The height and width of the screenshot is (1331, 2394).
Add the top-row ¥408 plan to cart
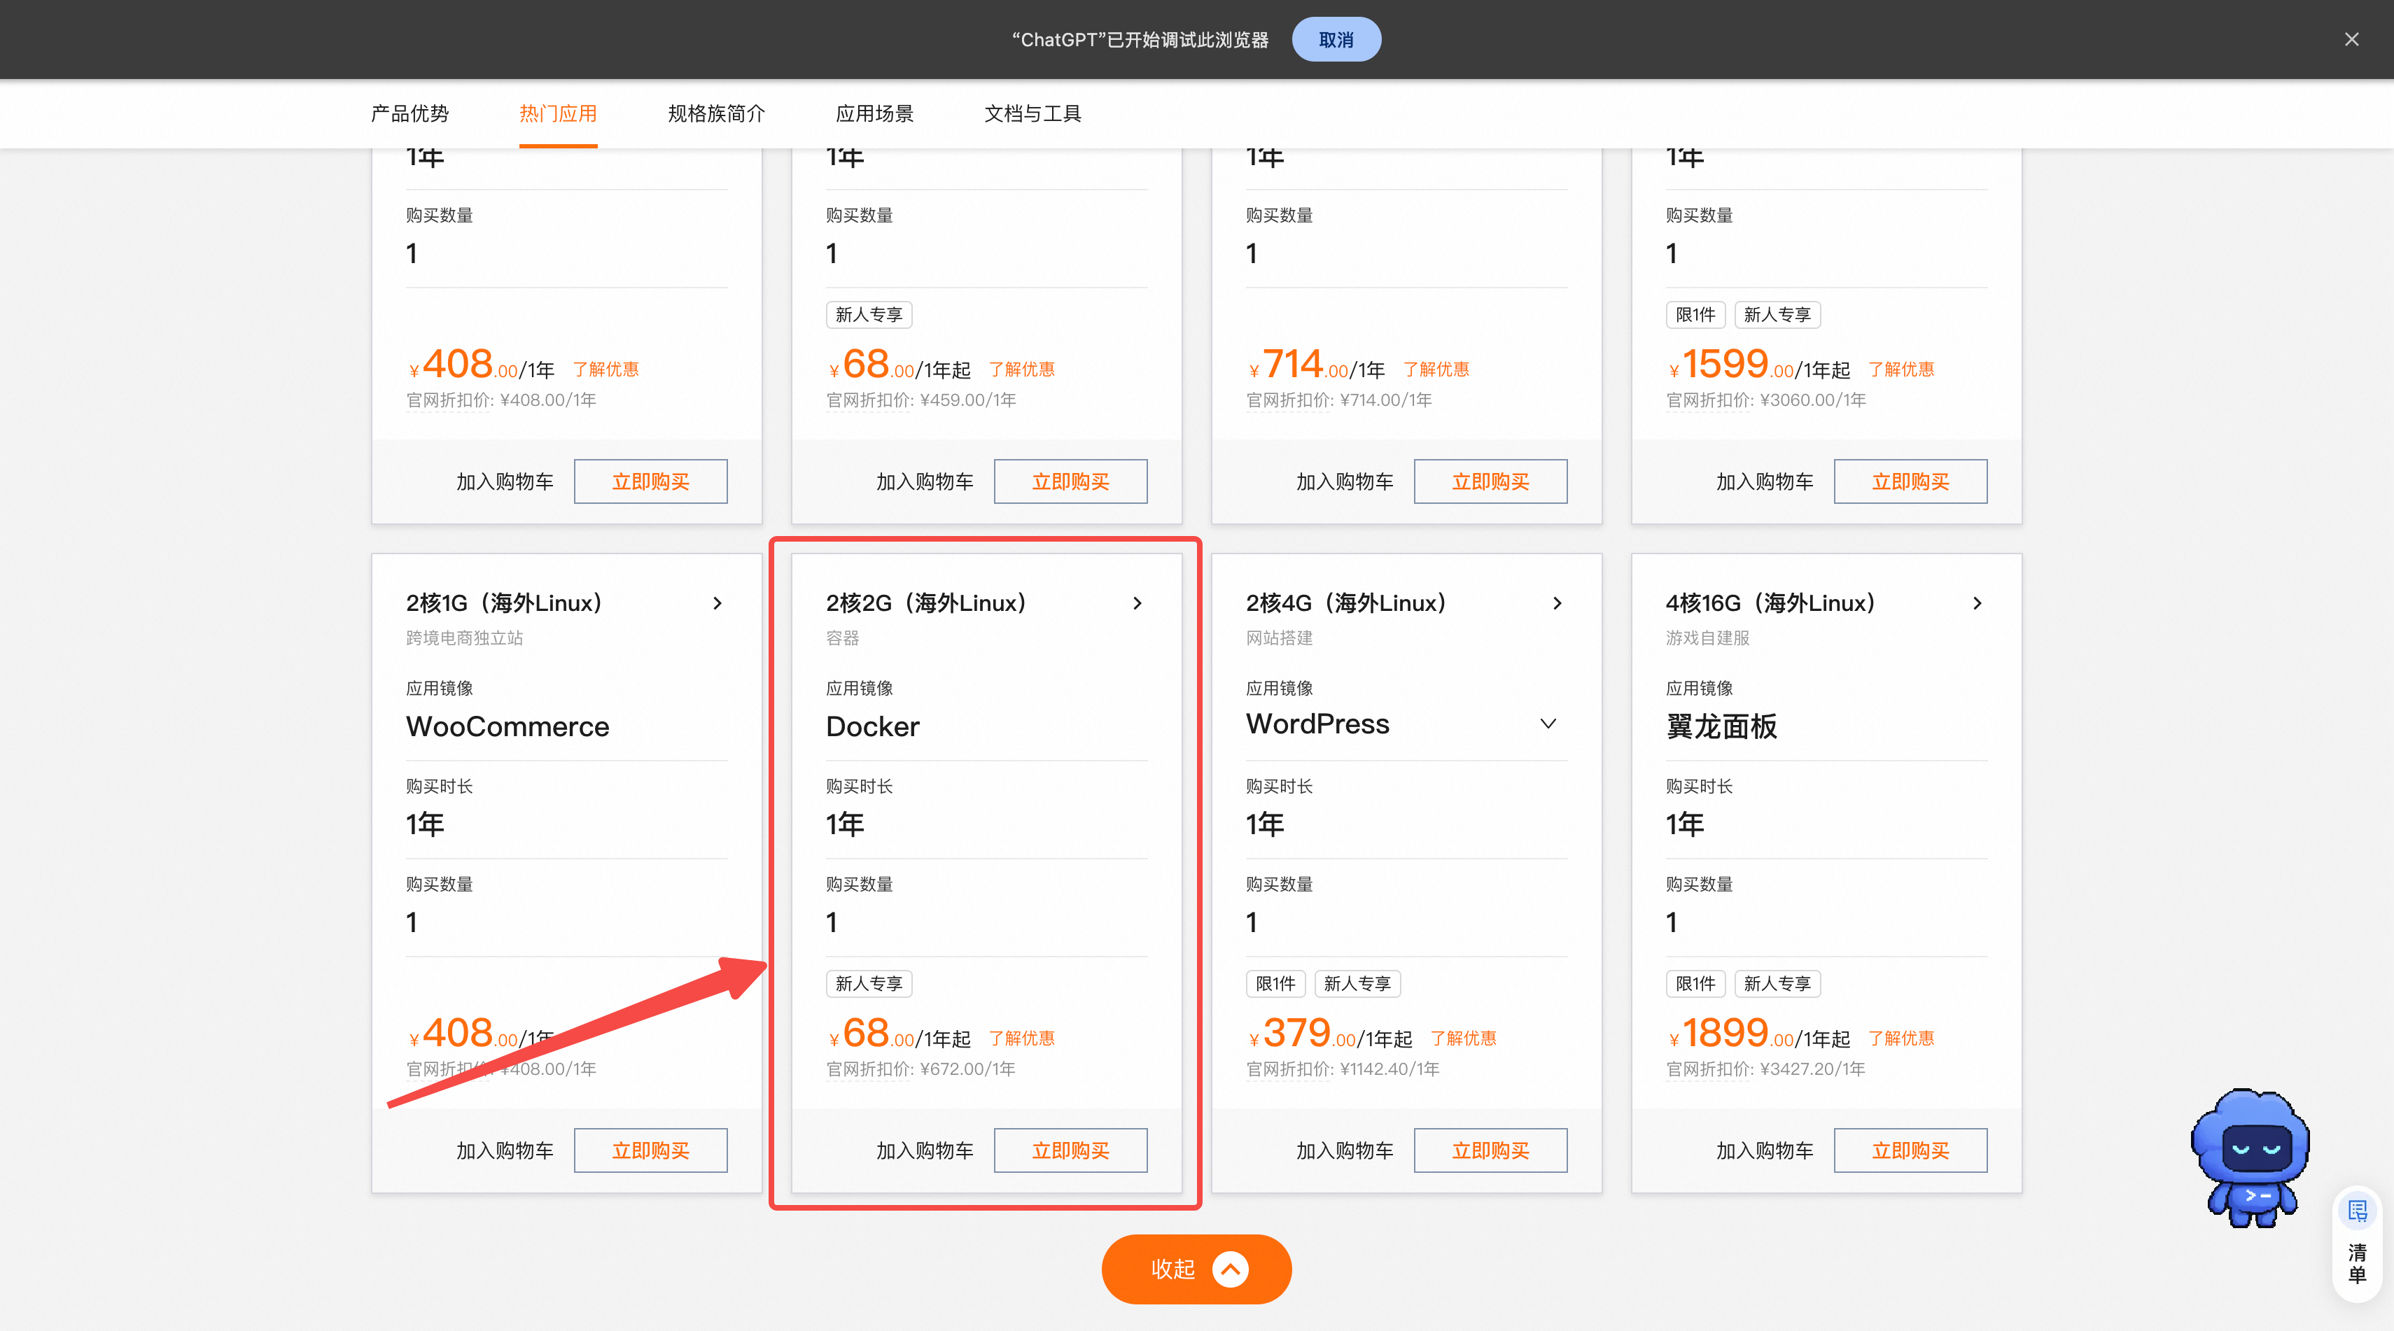point(505,481)
